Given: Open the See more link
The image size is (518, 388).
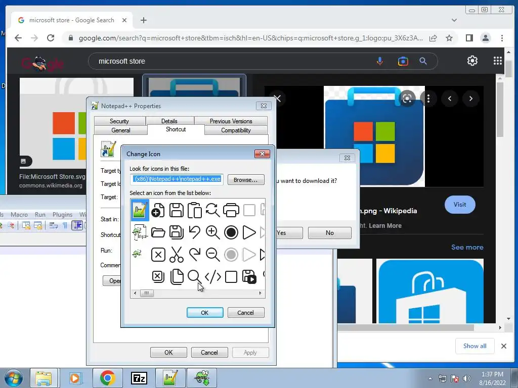Looking at the screenshot, I should click(467, 247).
